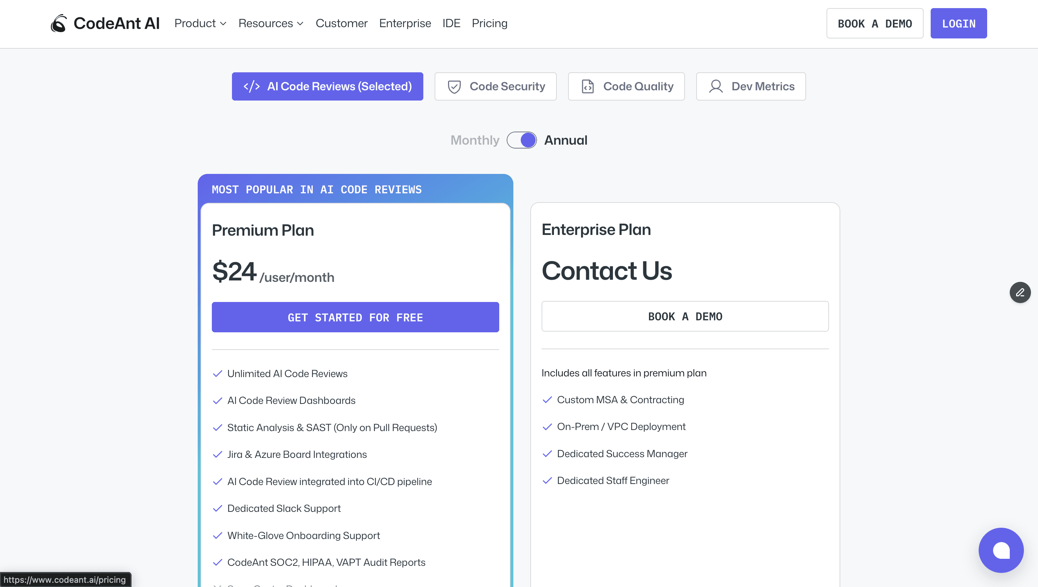Switch billing from Annual to Monthly

point(521,140)
